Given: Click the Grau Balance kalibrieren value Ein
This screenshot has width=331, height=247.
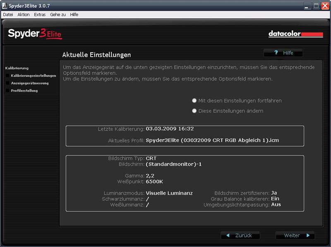Looking at the screenshot, I should (x=275, y=199).
